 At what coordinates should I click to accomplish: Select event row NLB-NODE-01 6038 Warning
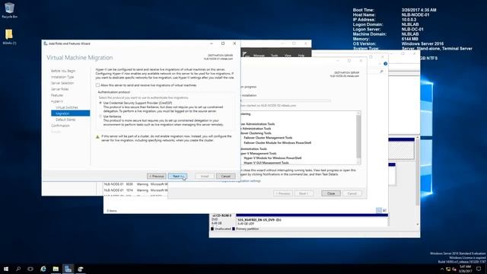135,184
